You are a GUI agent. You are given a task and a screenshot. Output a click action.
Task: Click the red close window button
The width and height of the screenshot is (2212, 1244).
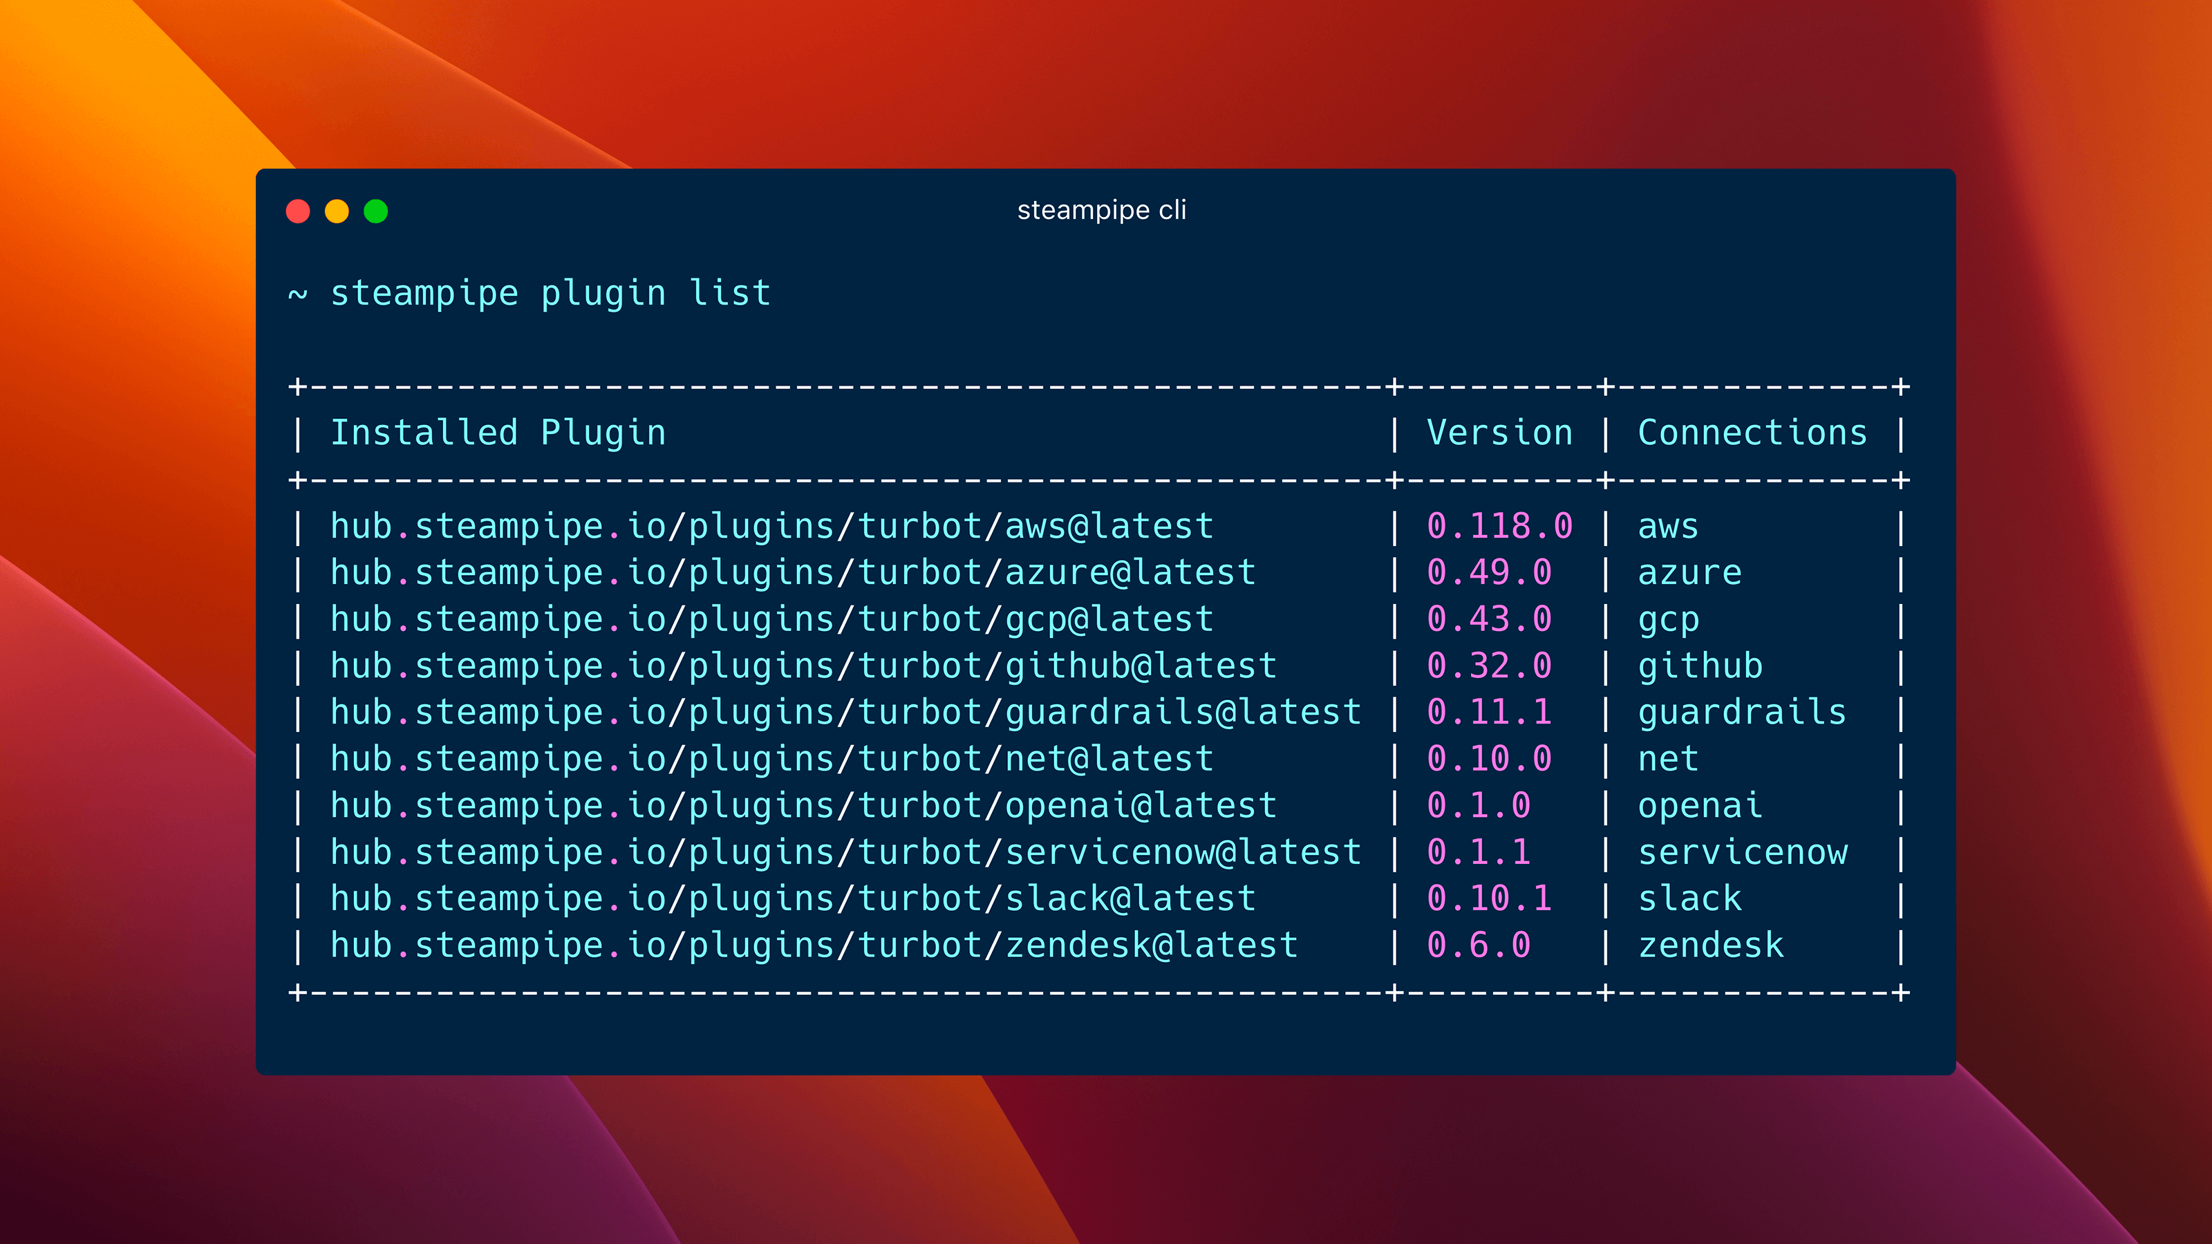coord(298,211)
